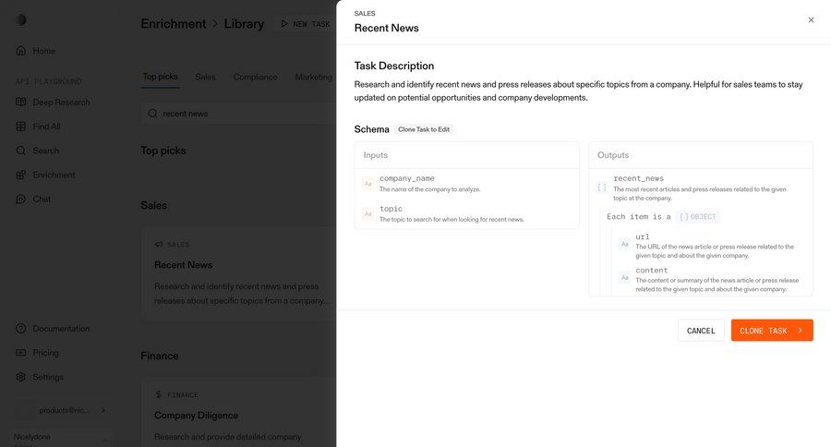Go to Enrichment in the breadcrumb
This screenshot has width=831, height=447.
(x=173, y=24)
